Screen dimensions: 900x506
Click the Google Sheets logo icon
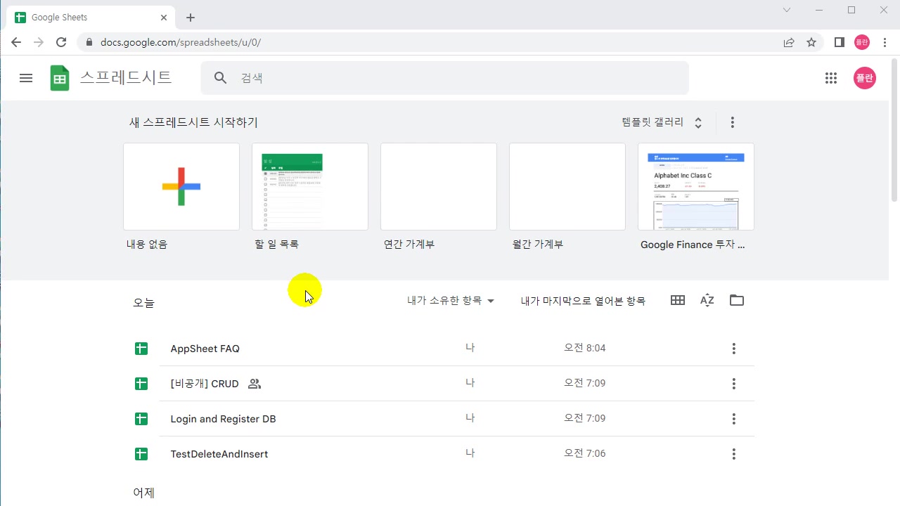click(60, 78)
